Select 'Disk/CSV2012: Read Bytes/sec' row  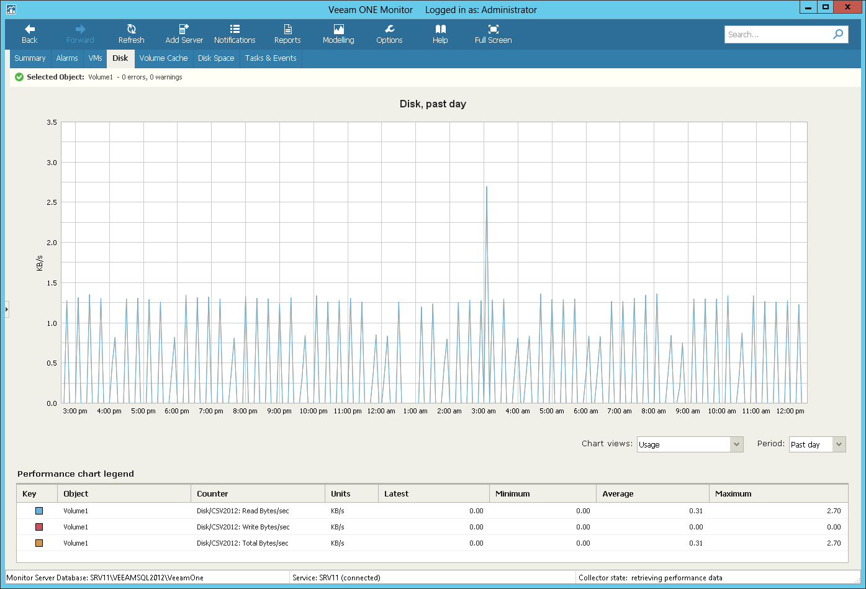click(x=432, y=511)
